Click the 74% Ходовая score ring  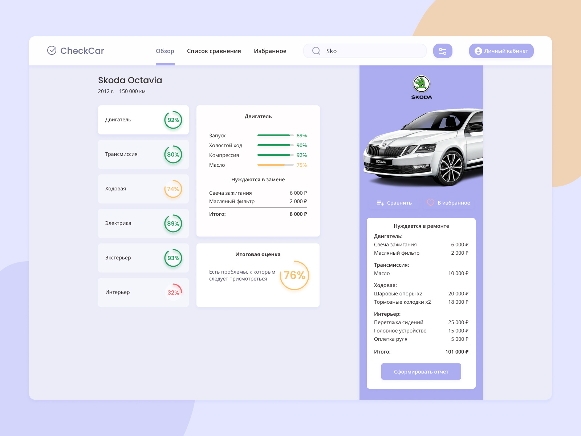tap(173, 189)
